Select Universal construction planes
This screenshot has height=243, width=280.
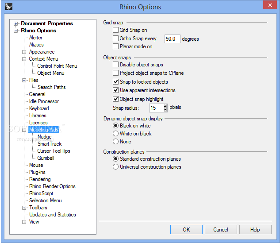(x=115, y=167)
